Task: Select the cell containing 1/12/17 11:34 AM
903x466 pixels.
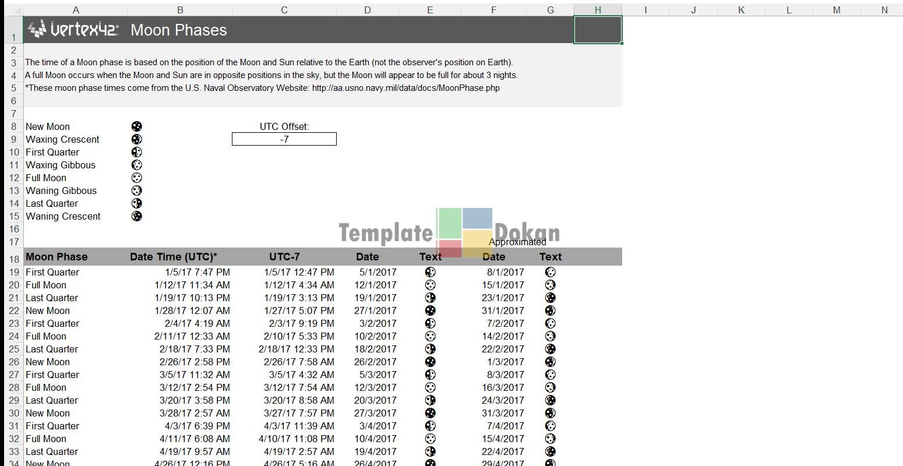Action: 192,285
